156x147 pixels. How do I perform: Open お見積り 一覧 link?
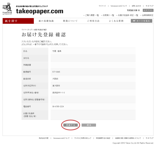(x=108, y=15)
